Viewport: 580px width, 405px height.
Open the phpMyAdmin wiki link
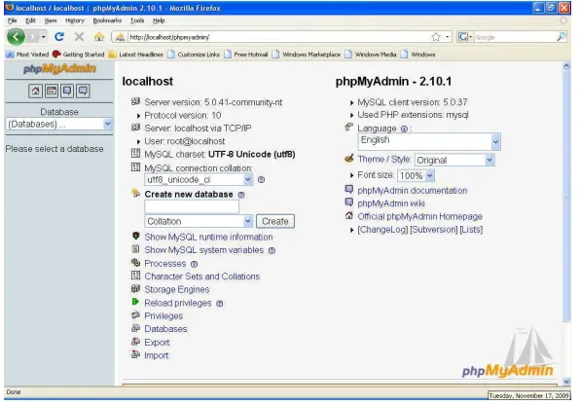(x=391, y=203)
